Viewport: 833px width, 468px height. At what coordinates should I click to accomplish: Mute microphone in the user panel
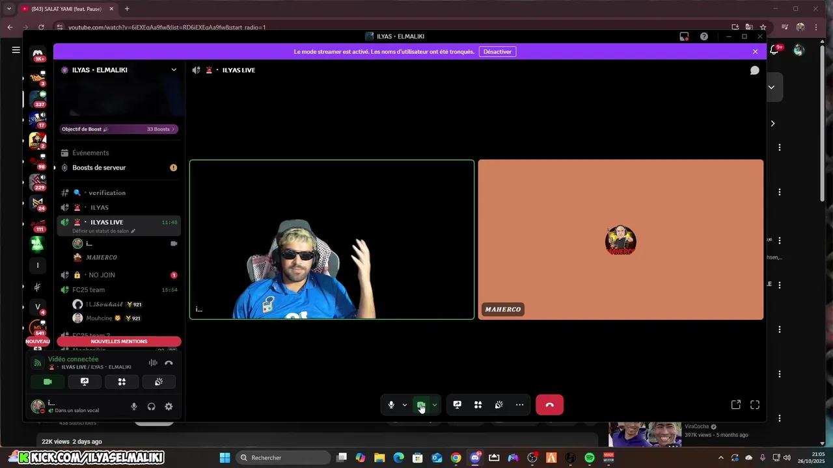[x=134, y=407]
